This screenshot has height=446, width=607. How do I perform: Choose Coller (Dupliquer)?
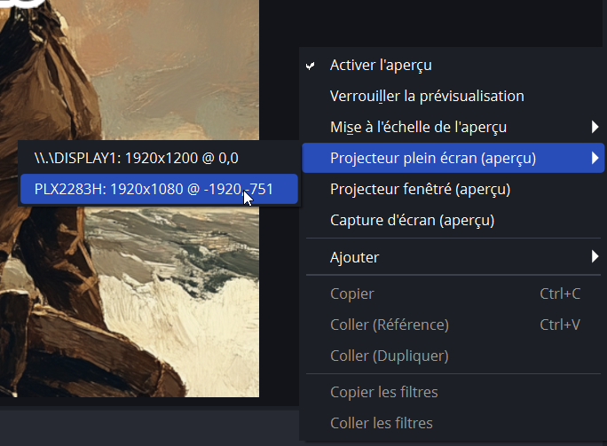(389, 356)
